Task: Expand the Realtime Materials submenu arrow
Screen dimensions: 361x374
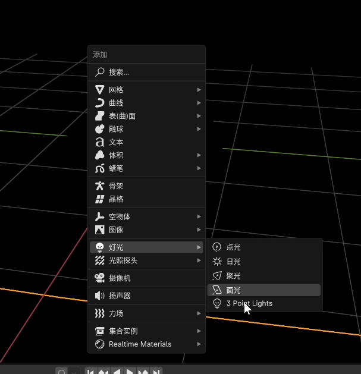Action: pos(199,344)
